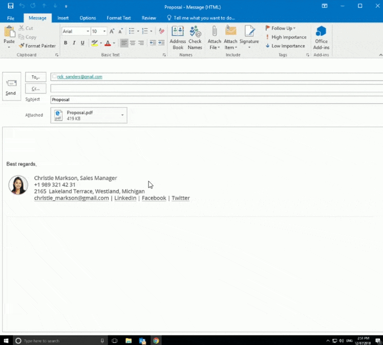Click the Send button
The height and width of the screenshot is (345, 383).
tap(11, 86)
